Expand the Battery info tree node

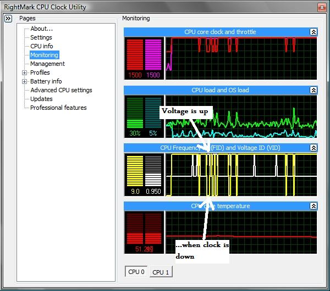pyautogui.click(x=24, y=81)
